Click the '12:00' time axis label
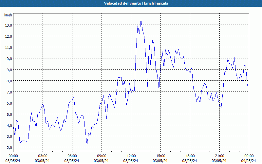This screenshot has width=262, height=164. (131, 156)
